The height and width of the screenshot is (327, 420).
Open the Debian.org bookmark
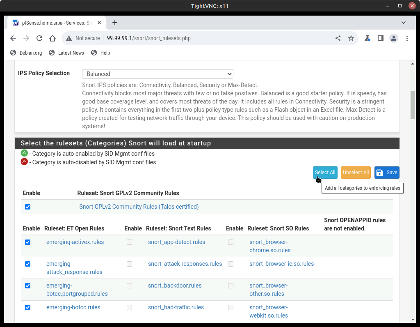[x=26, y=53]
